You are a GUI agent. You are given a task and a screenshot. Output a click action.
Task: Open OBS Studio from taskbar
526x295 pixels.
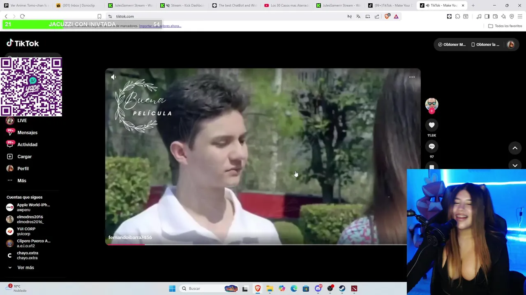point(330,288)
